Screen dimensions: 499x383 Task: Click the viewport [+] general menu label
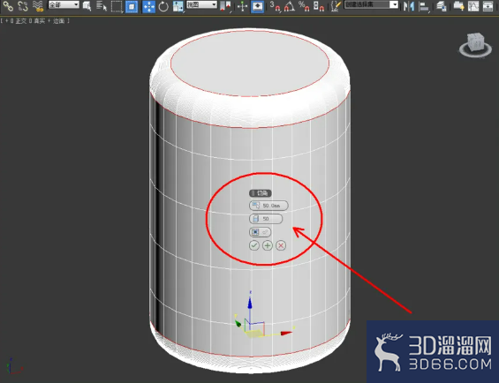point(7,21)
